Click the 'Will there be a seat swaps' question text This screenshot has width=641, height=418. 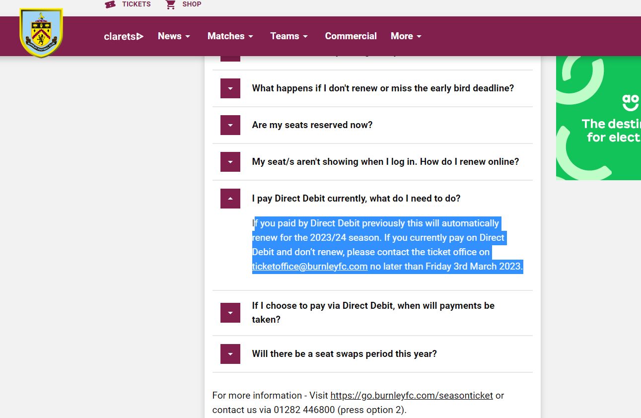(344, 354)
